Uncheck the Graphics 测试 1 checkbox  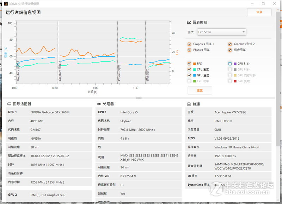point(189,44)
